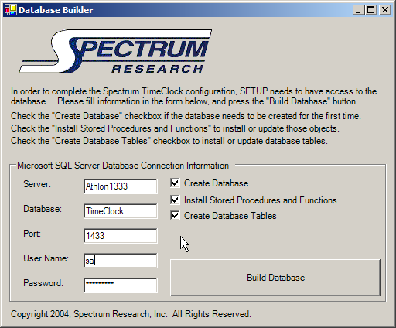
Task: Click the "User Name:" label text
Action: click(x=46, y=258)
